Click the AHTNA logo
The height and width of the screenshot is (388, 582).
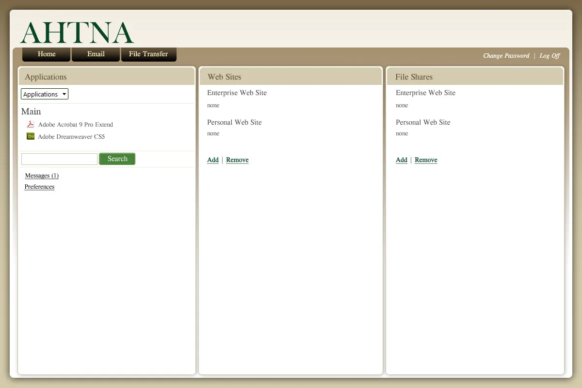77,33
